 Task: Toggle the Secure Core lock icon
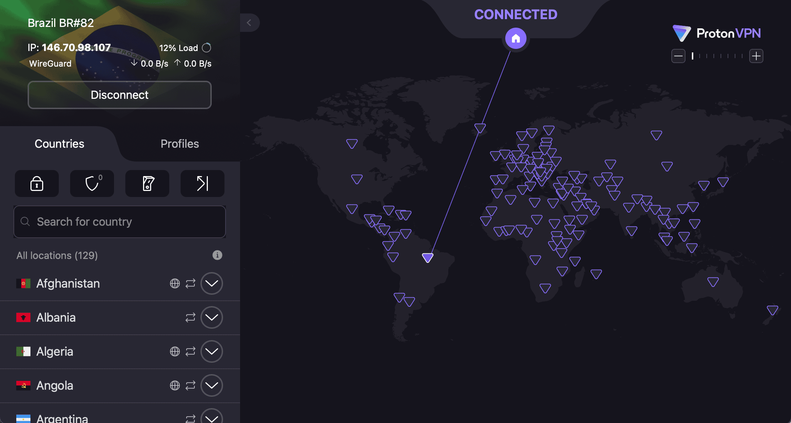coord(37,184)
